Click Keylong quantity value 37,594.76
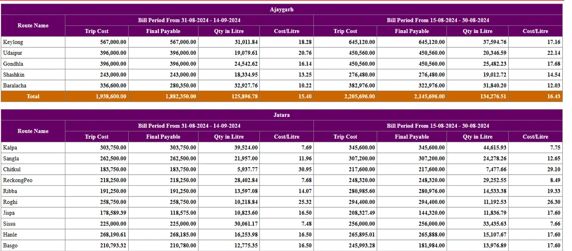 click(x=495, y=42)
